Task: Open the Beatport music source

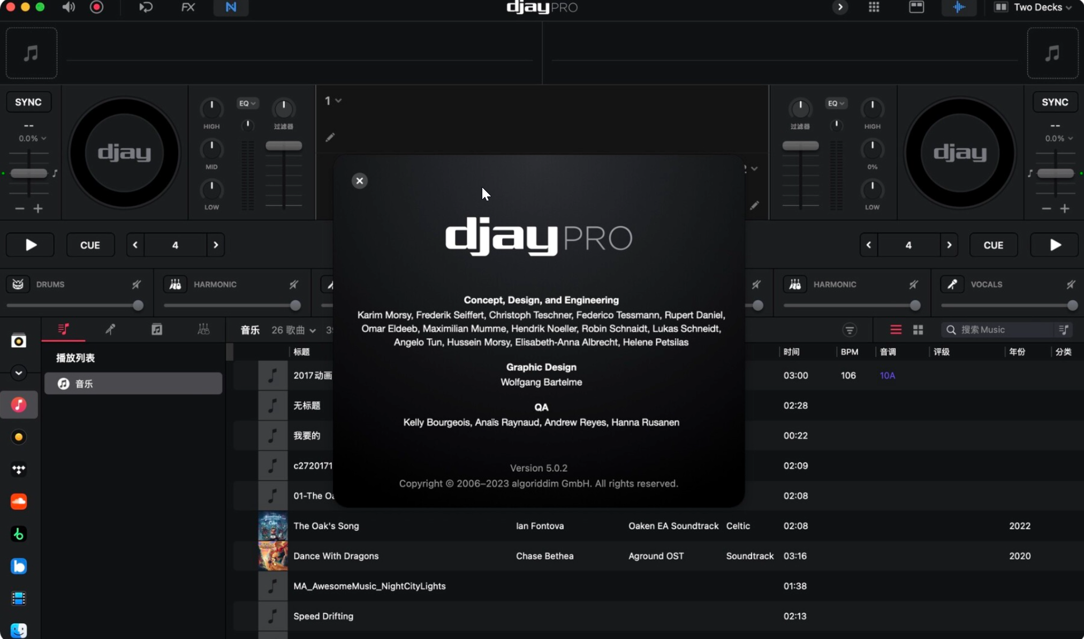Action: point(19,534)
